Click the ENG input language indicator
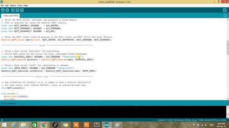This screenshot has width=229, height=128. coord(211,125)
